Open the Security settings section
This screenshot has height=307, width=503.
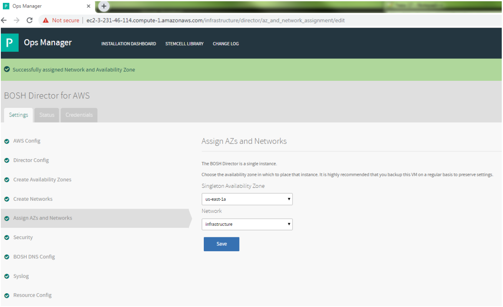pyautogui.click(x=23, y=237)
